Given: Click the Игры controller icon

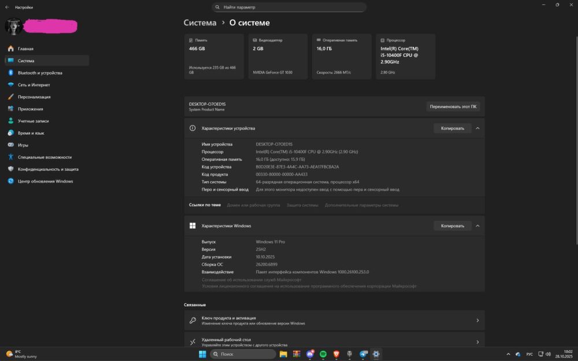Looking at the screenshot, I should [10, 145].
